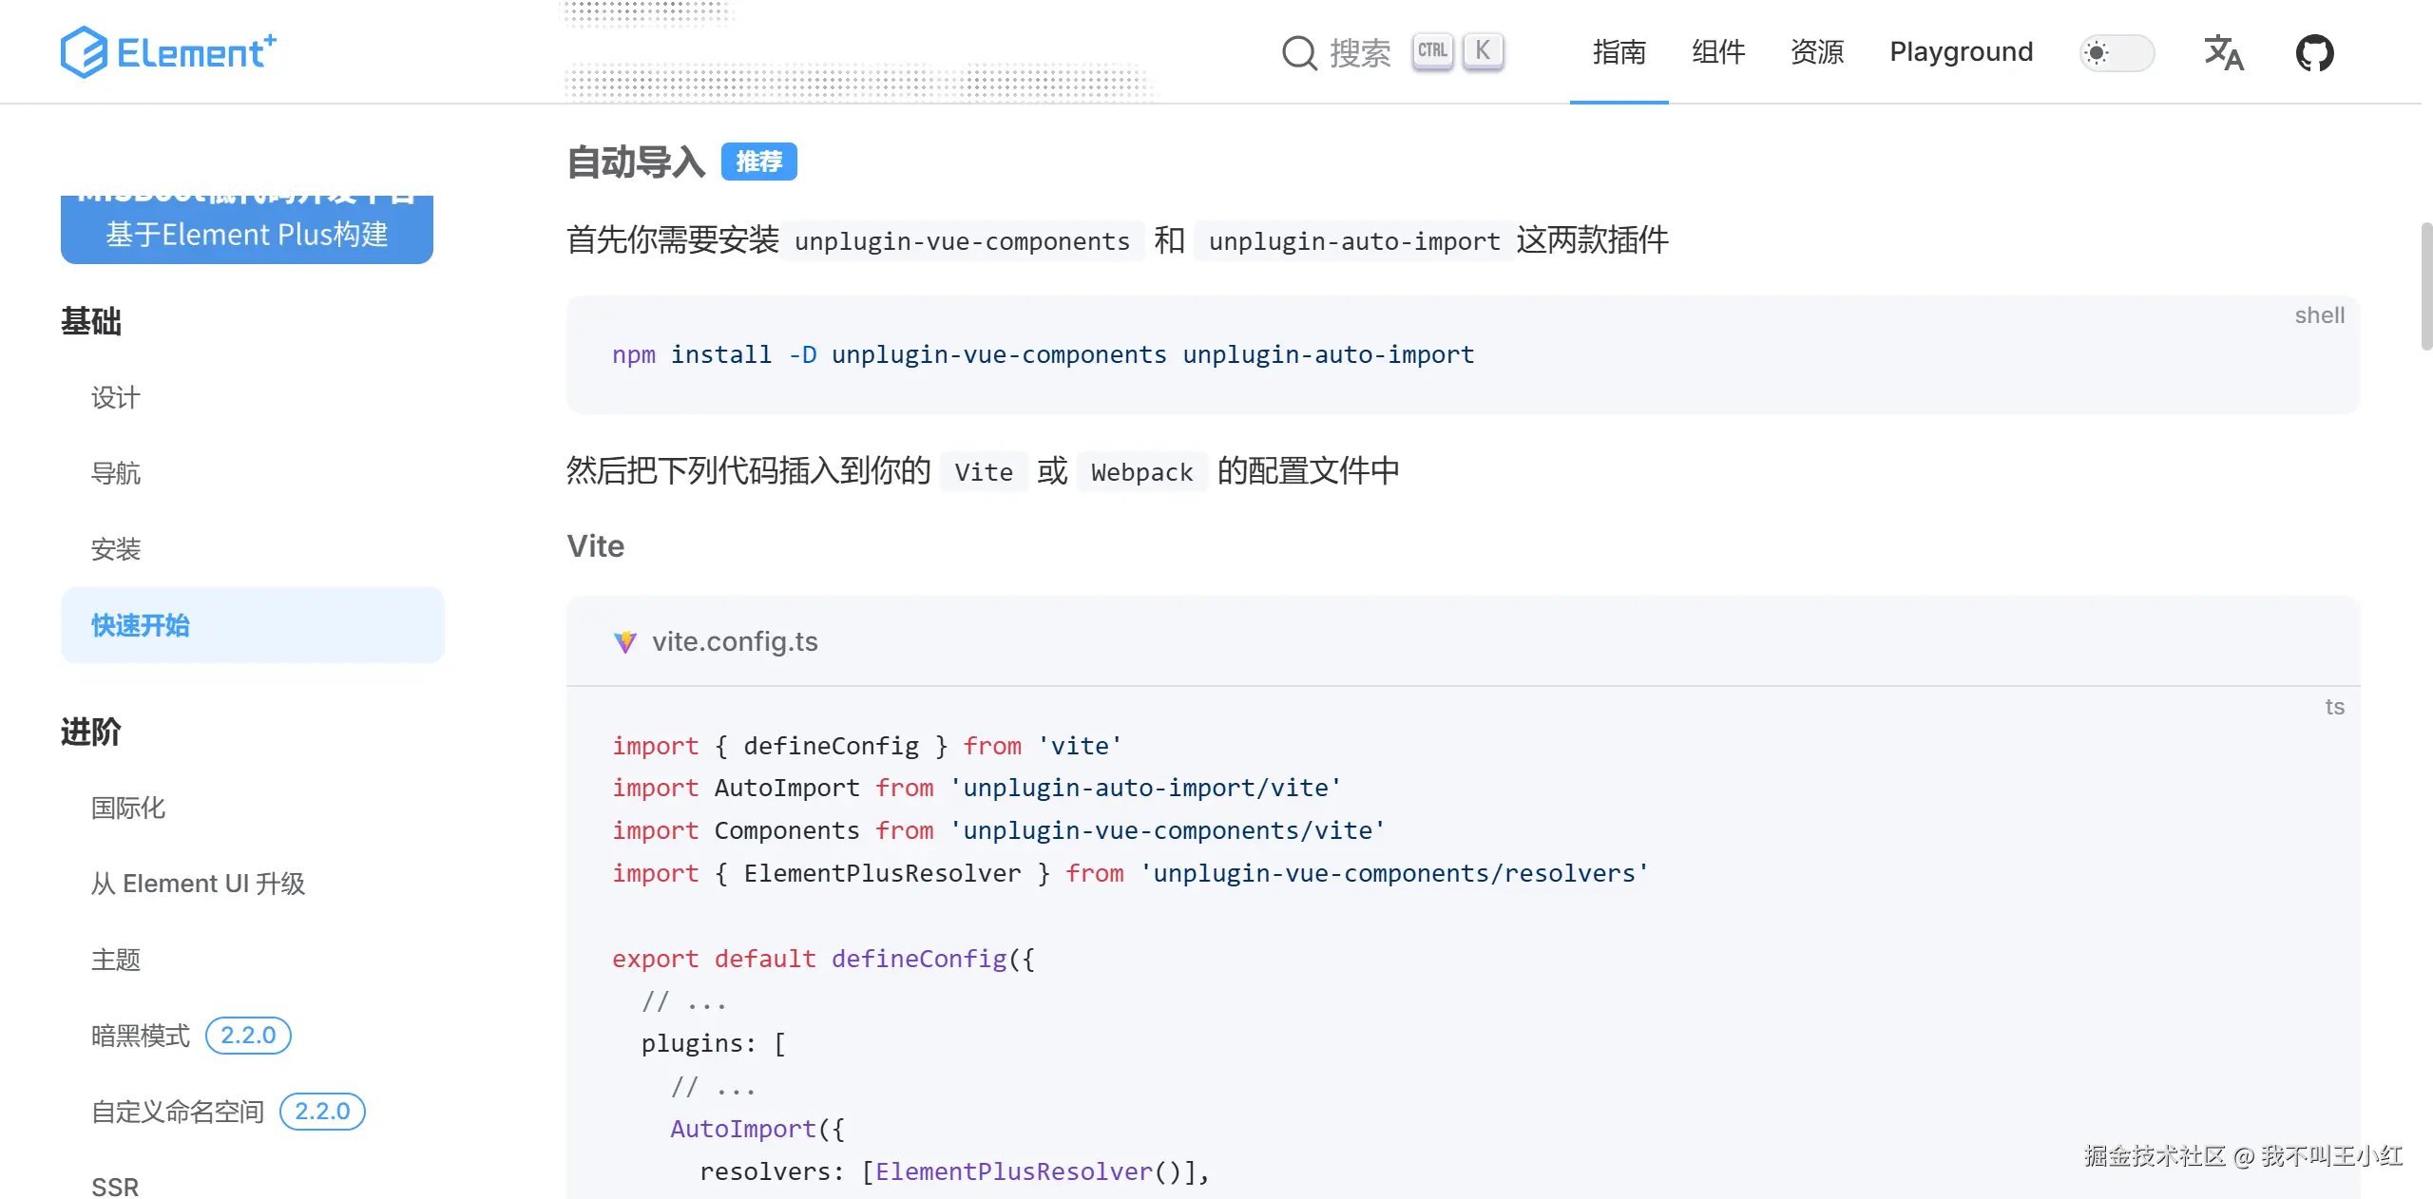Go to the 资源 menu item

(1816, 52)
